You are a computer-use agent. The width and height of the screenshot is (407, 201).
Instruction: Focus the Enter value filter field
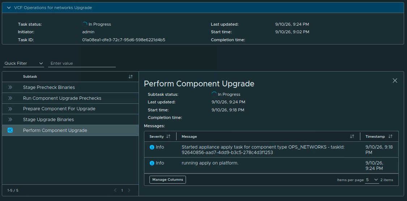pyautogui.click(x=82, y=63)
